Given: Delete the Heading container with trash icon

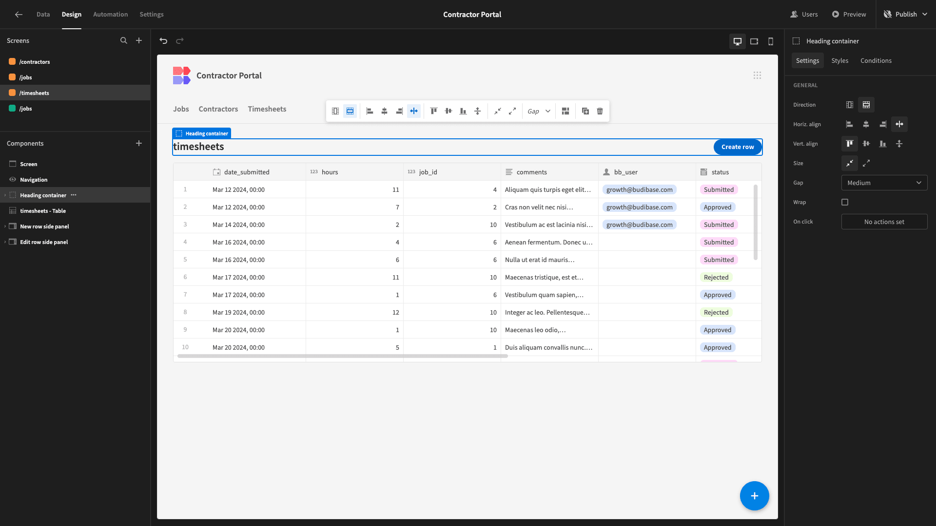Looking at the screenshot, I should 600,112.
